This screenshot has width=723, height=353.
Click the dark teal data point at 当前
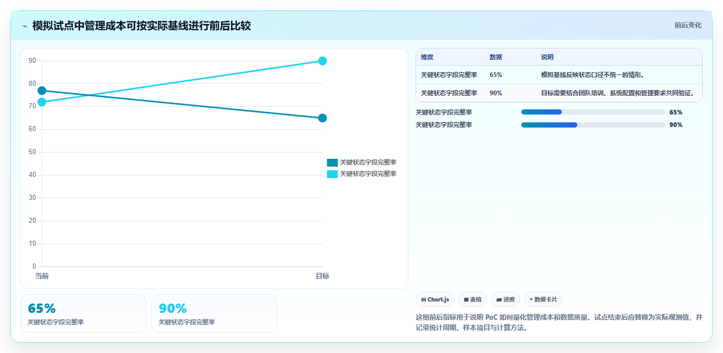[42, 91]
